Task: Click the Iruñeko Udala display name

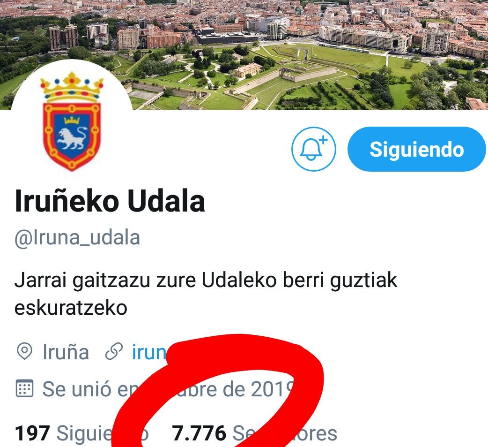Action: pos(110,202)
